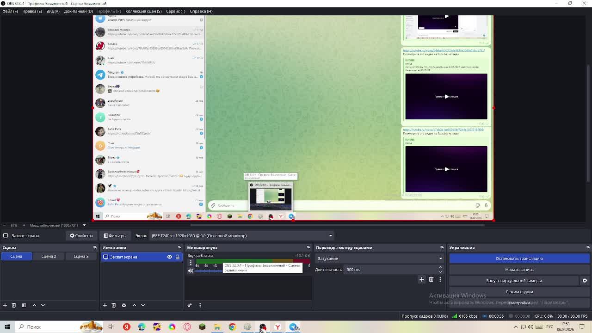The image size is (592, 333).
Task: Mute the Звук раб. стола audio
Action: [x=191, y=271]
